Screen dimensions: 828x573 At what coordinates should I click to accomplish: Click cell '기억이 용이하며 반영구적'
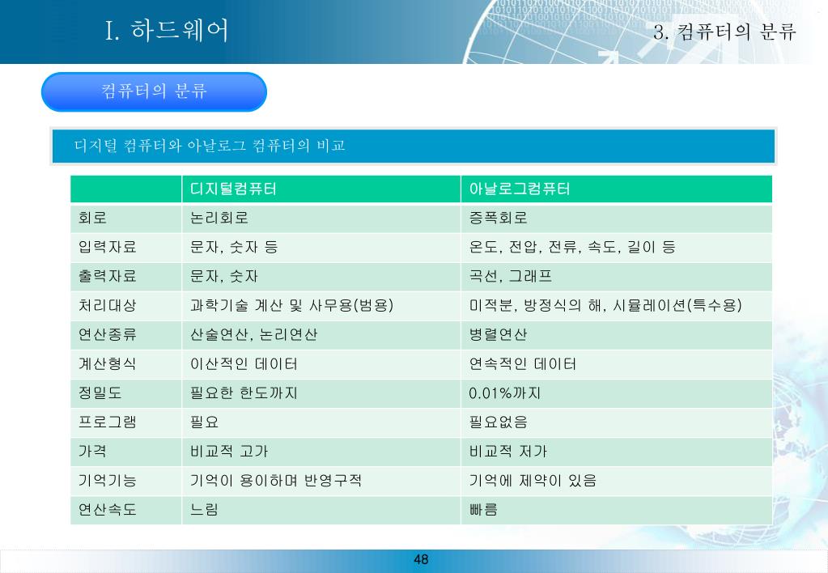click(x=321, y=481)
